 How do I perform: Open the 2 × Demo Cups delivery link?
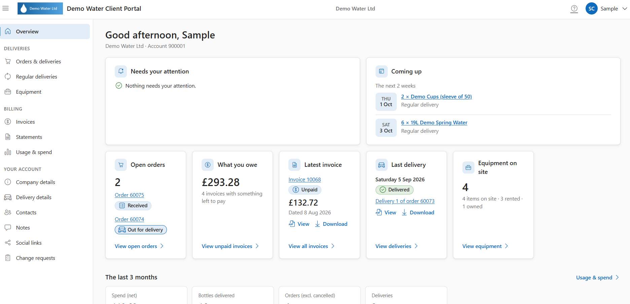pyautogui.click(x=436, y=97)
